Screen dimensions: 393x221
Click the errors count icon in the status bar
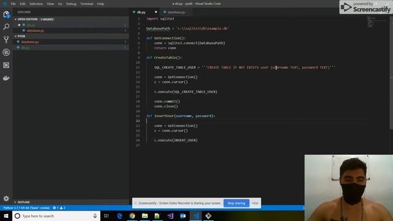pyautogui.click(x=55, y=207)
